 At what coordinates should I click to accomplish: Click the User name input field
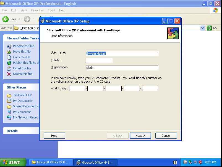[x=122, y=53]
